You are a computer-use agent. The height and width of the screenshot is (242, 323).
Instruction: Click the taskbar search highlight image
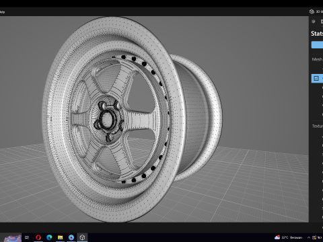pos(12,238)
